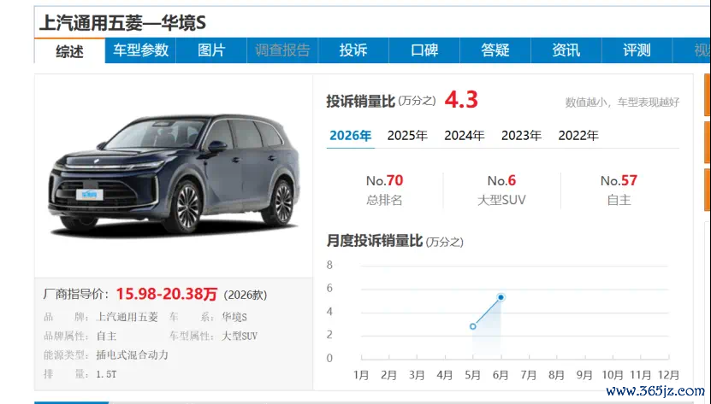Click the 华境S series value
Screen dimensions: 711x404
pyautogui.click(x=234, y=317)
